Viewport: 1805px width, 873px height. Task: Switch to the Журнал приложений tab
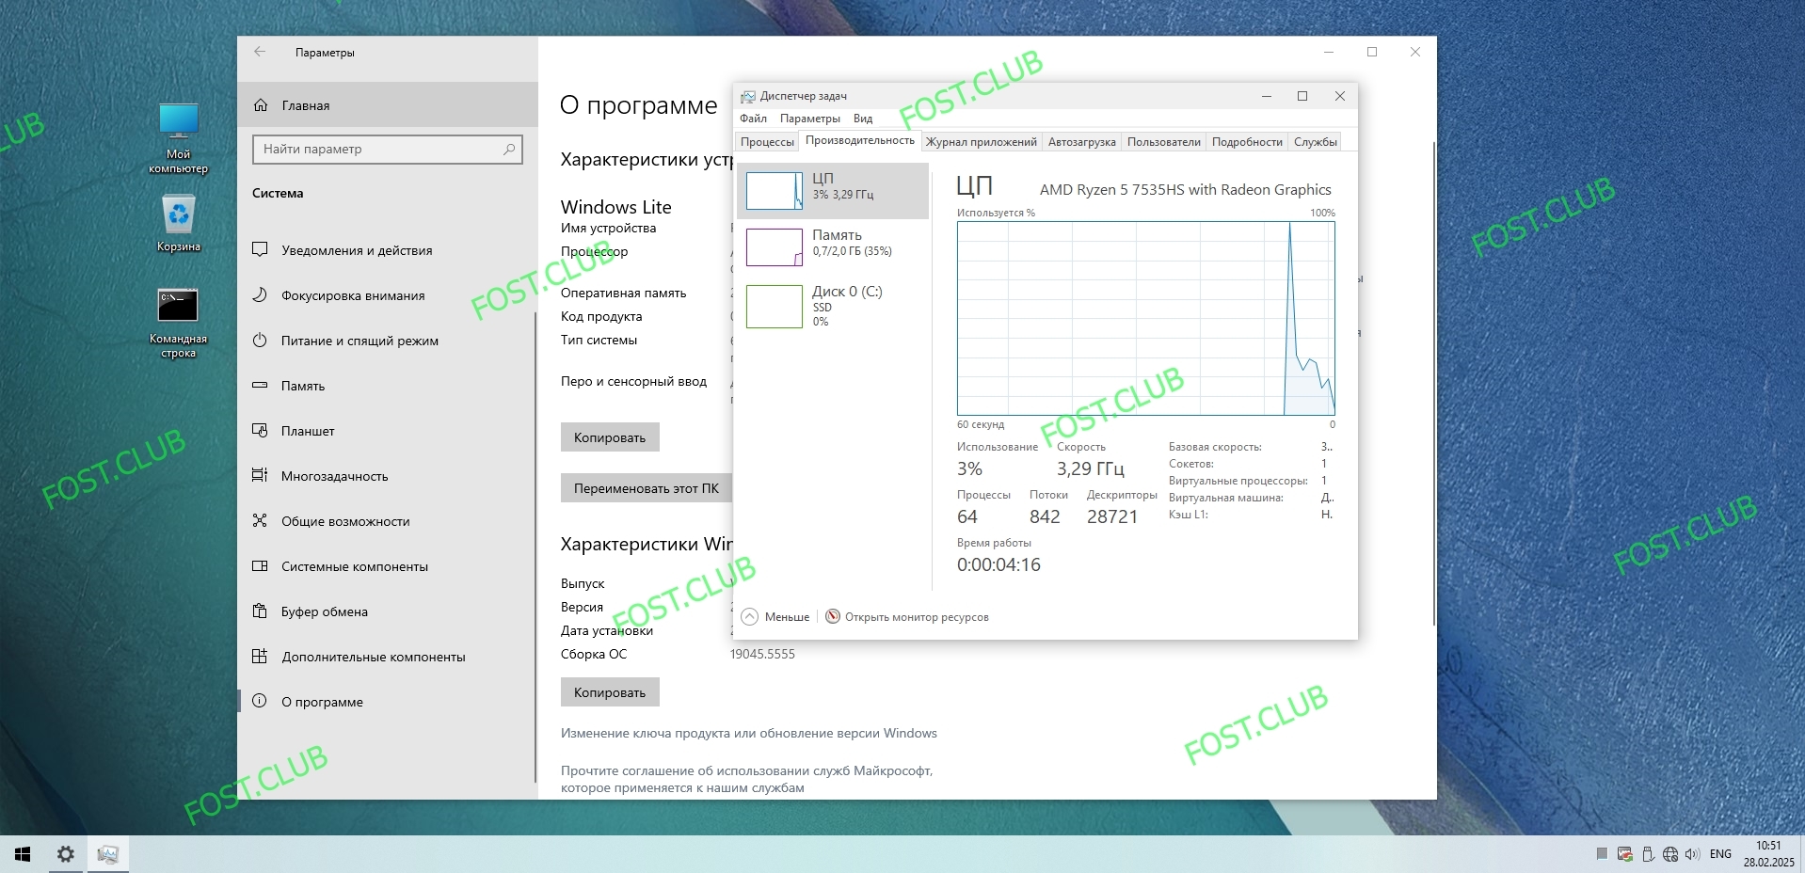[x=982, y=142]
